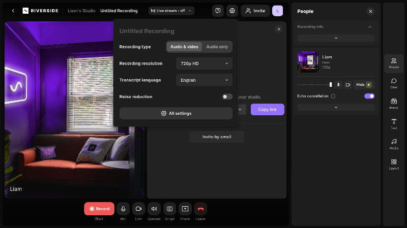Leave the studio with red phone
Screen dimensions: 407x228
[x=200, y=209]
